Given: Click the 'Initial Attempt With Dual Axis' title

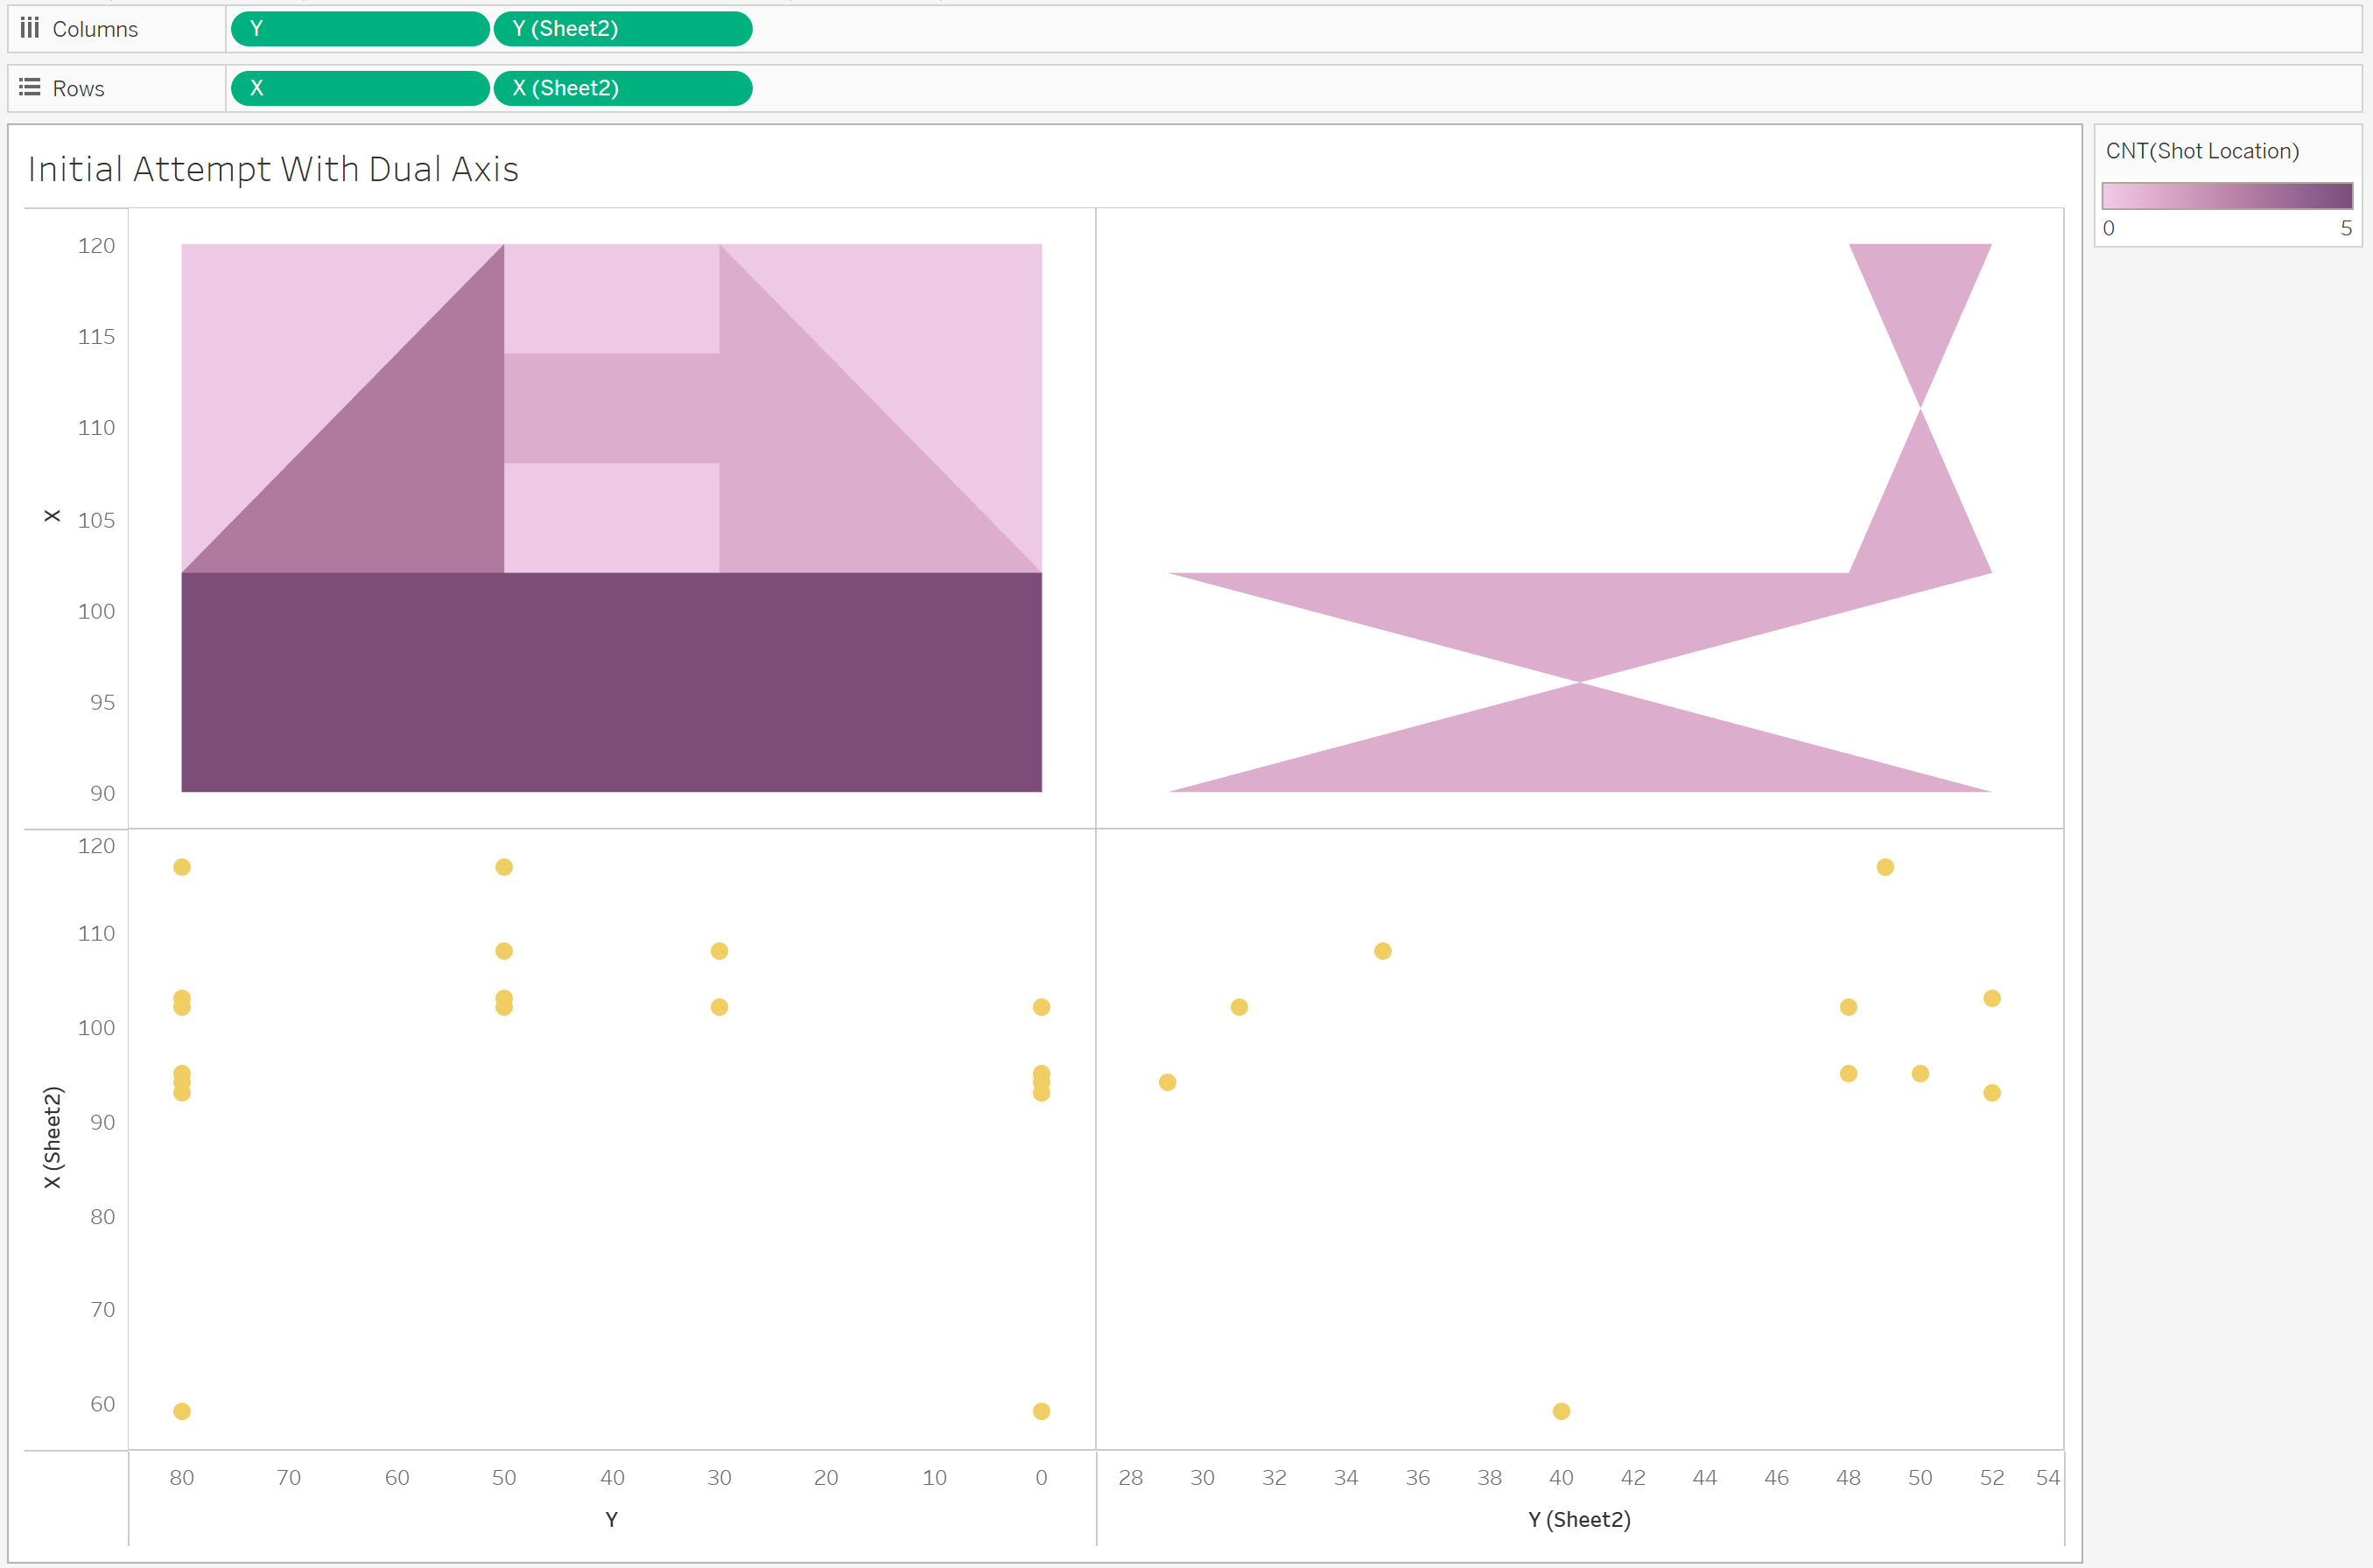Looking at the screenshot, I should pyautogui.click(x=273, y=169).
